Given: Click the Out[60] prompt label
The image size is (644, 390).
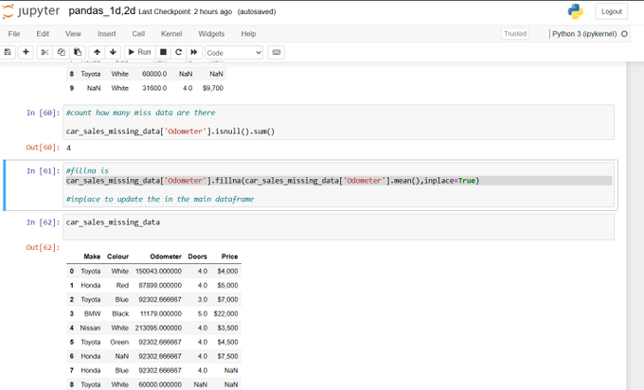Looking at the screenshot, I should click(x=43, y=148).
